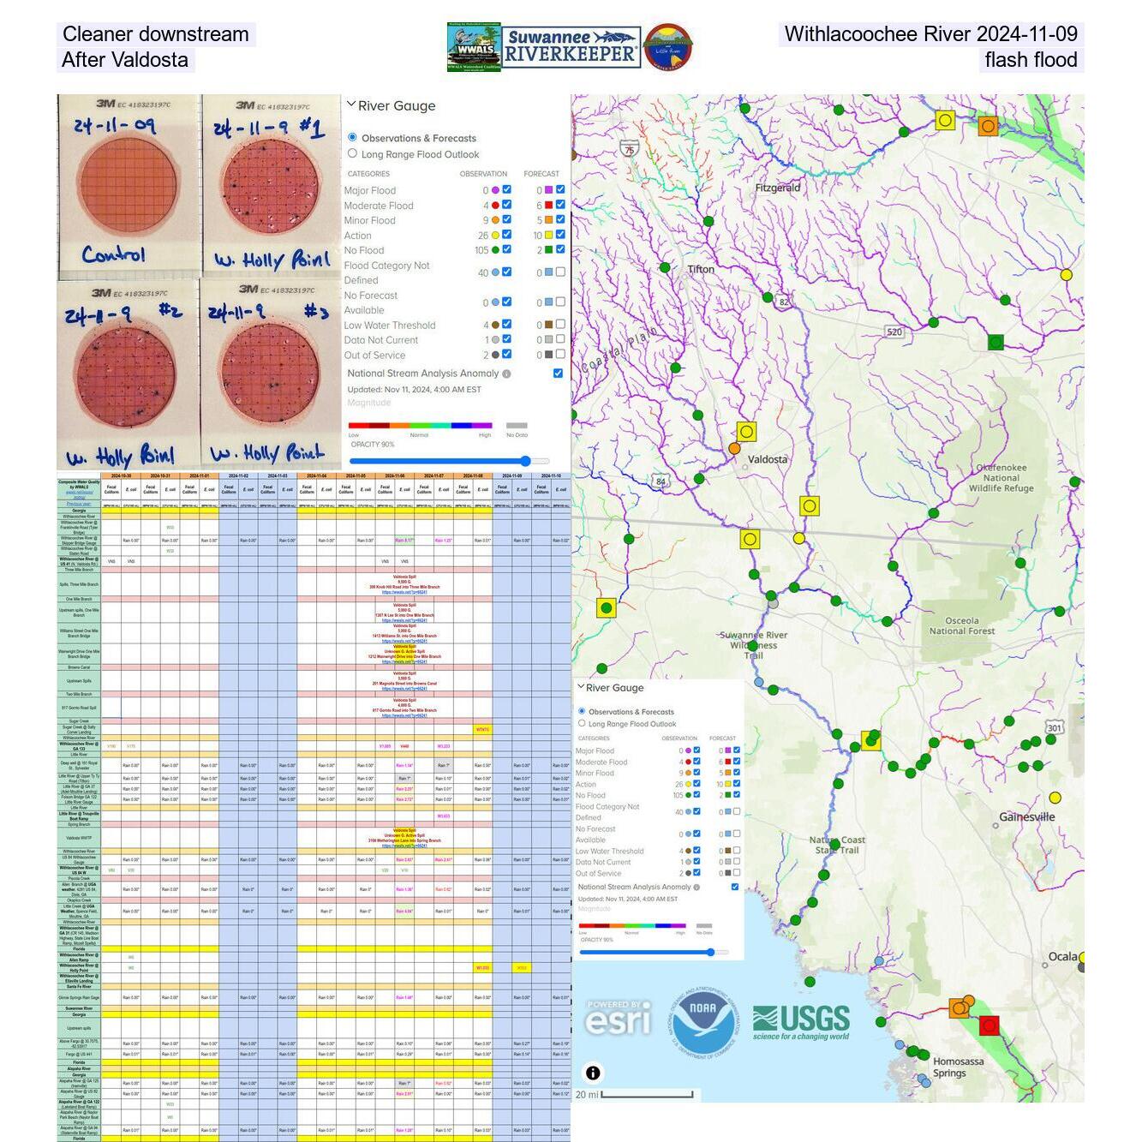1142x1142 pixels.
Task: Click the orange circle gauge just west of Valdosta
Action: 734,448
